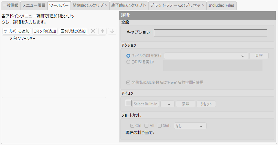This screenshot has width=278, height=145.
Task: Open the built-in icon dropdown arrow
Action: click(167, 104)
